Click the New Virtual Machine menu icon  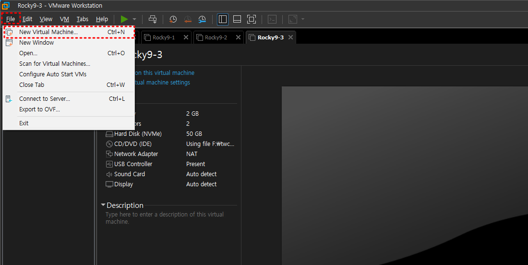(x=9, y=32)
